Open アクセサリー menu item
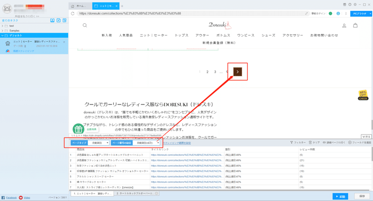Viewport: 373px width, 201px height. 293,35
